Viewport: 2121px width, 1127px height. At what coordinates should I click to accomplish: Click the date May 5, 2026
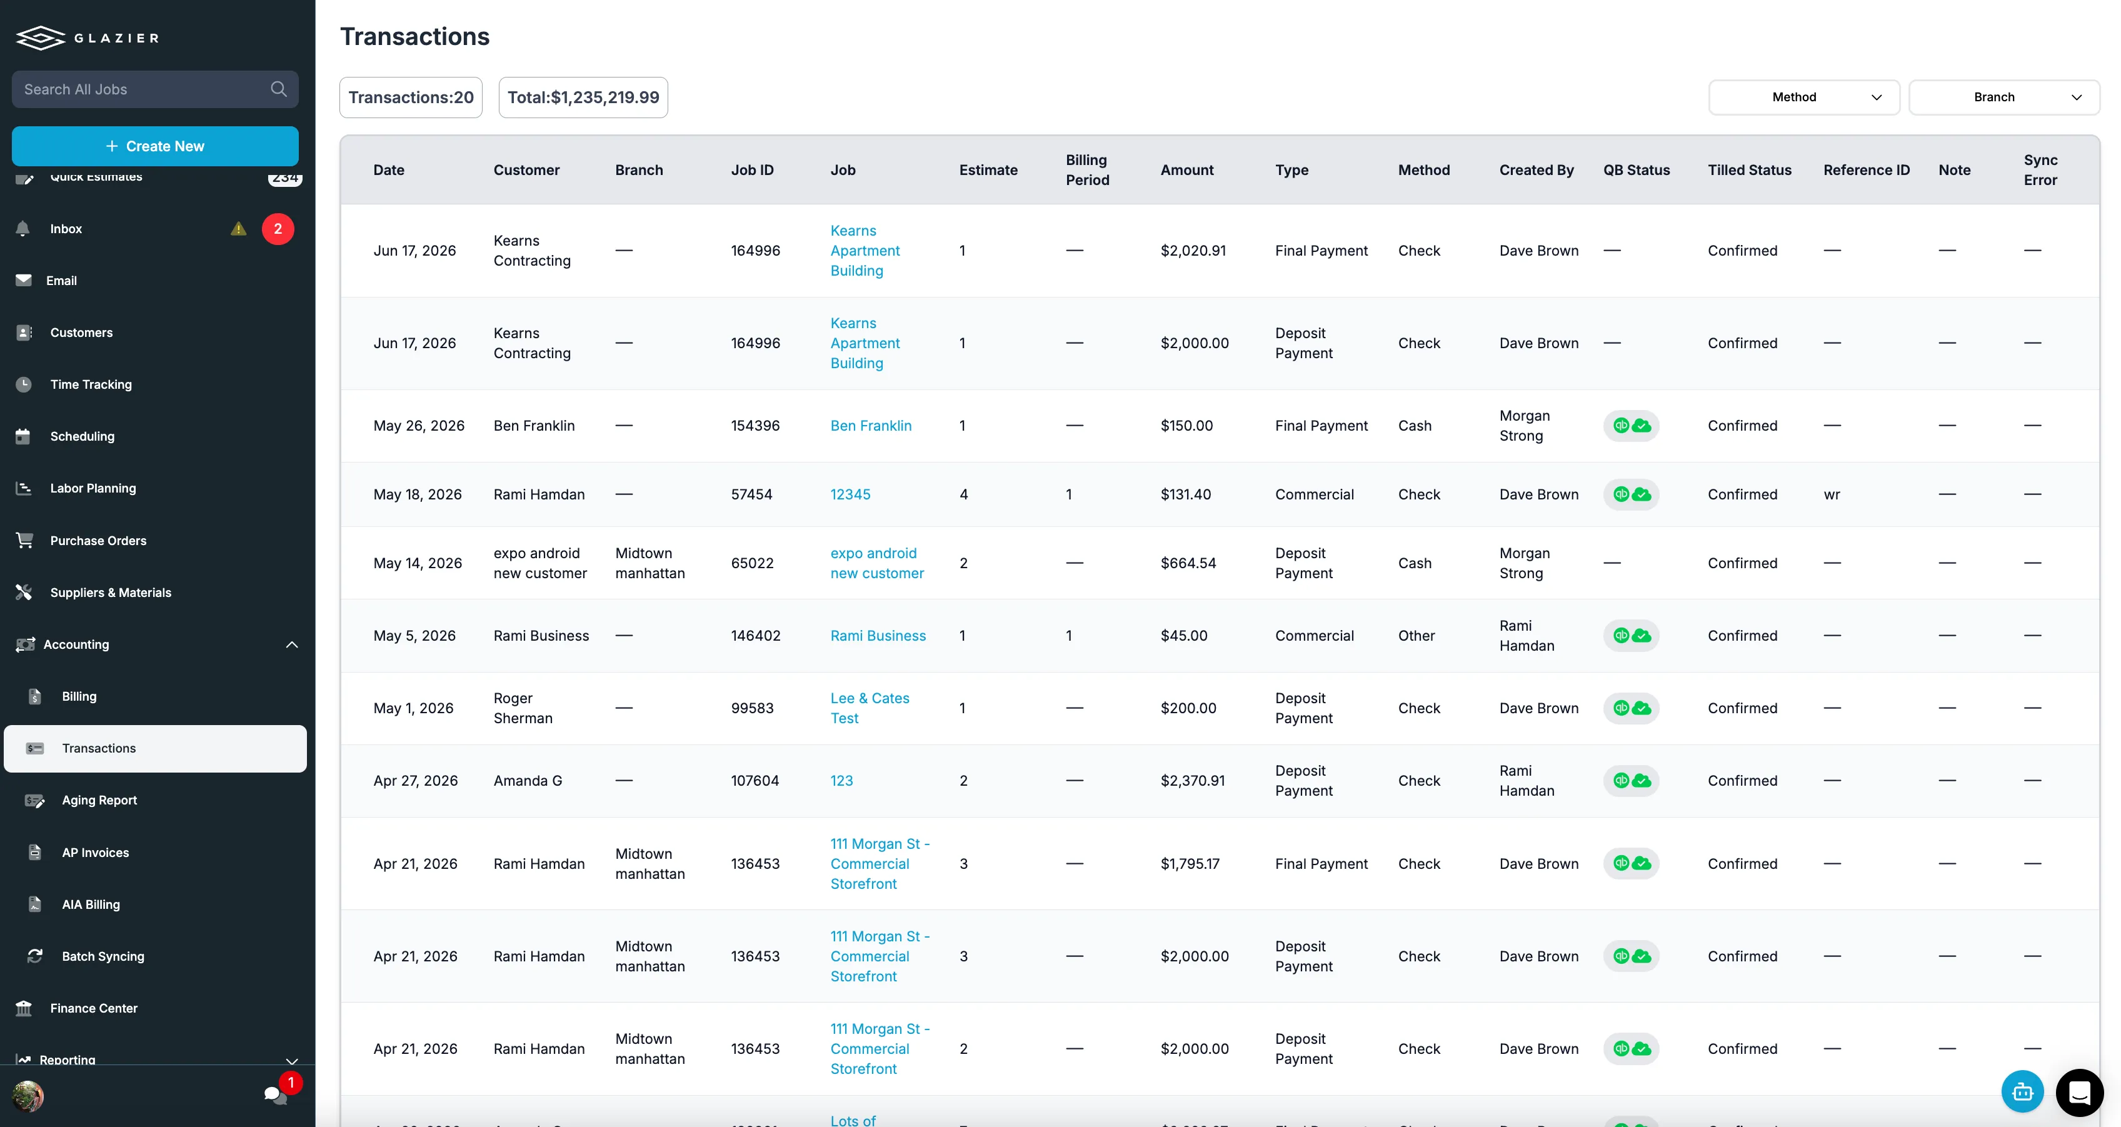coord(414,636)
